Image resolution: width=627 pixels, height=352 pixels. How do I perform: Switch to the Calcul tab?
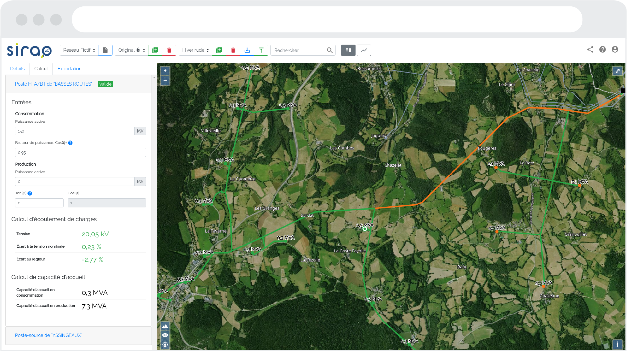pos(41,69)
